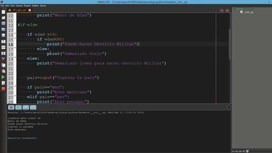This screenshot has width=272, height=153.
Task: Open the Edit menu
Action: (x=7, y=6)
